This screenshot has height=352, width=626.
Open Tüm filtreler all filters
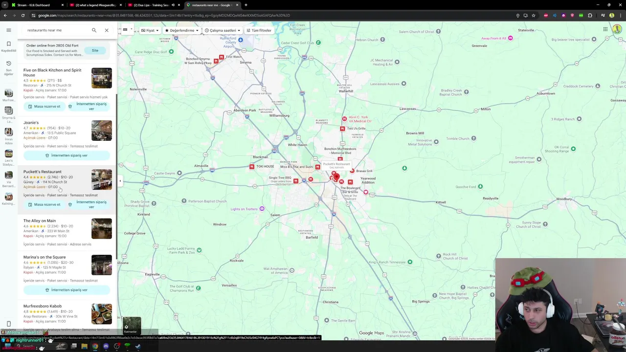point(259,30)
